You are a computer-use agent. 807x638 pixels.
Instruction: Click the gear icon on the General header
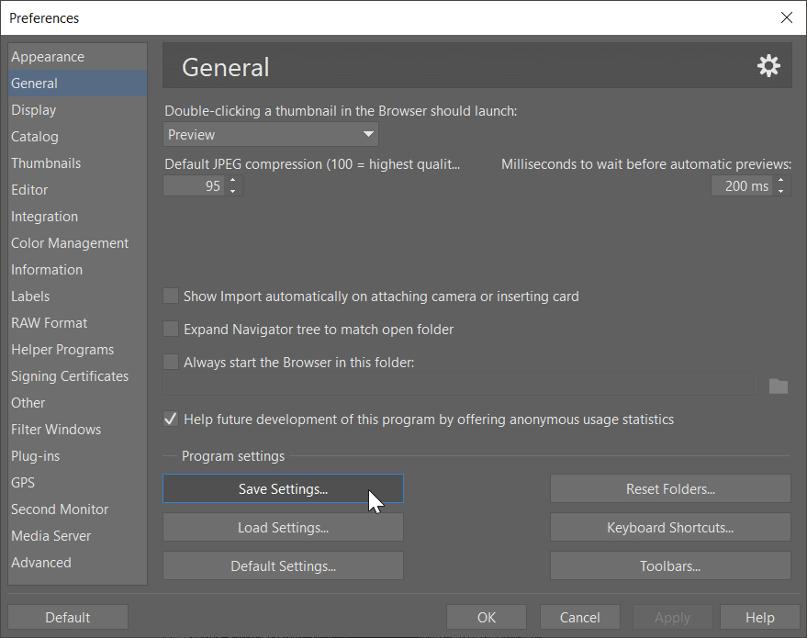[x=768, y=65]
